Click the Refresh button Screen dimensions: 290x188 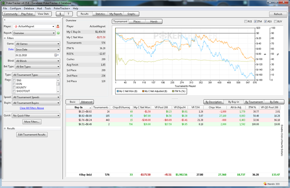point(278,14)
